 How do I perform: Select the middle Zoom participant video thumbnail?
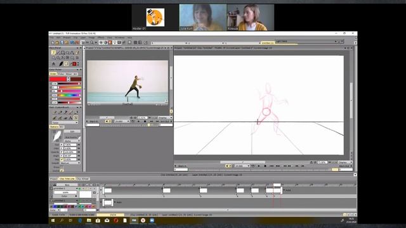tap(203, 17)
